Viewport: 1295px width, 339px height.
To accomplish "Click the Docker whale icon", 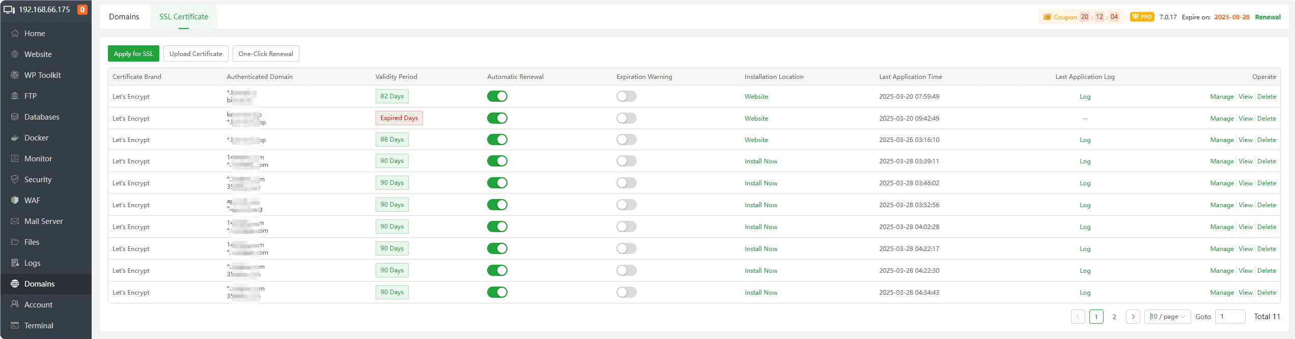I will pos(15,138).
